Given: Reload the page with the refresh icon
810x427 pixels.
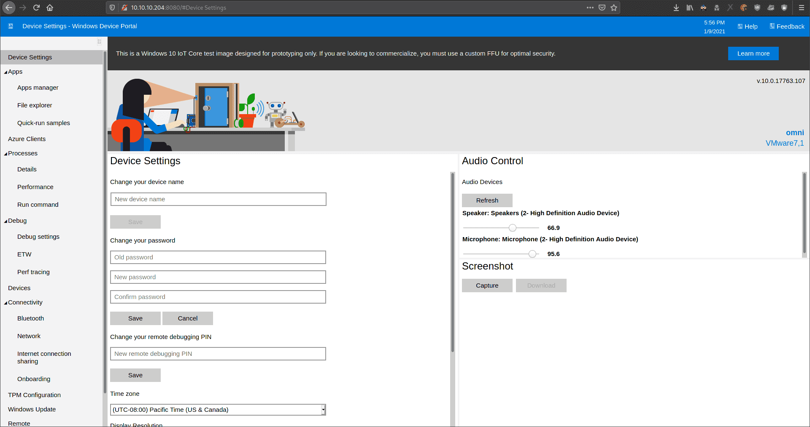Looking at the screenshot, I should (36, 8).
